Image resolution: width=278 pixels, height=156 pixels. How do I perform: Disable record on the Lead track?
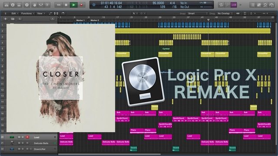pyautogui.click(x=27, y=137)
